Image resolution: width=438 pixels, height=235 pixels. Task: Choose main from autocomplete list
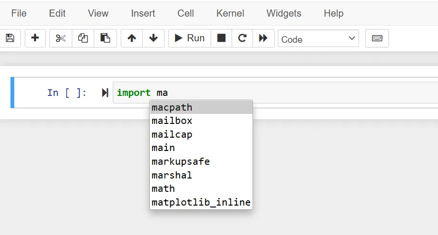201,148
